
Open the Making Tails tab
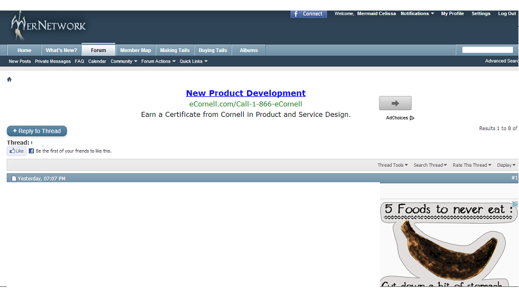(175, 50)
